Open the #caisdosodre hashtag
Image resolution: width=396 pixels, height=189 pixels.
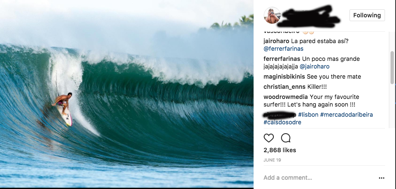click(x=282, y=122)
